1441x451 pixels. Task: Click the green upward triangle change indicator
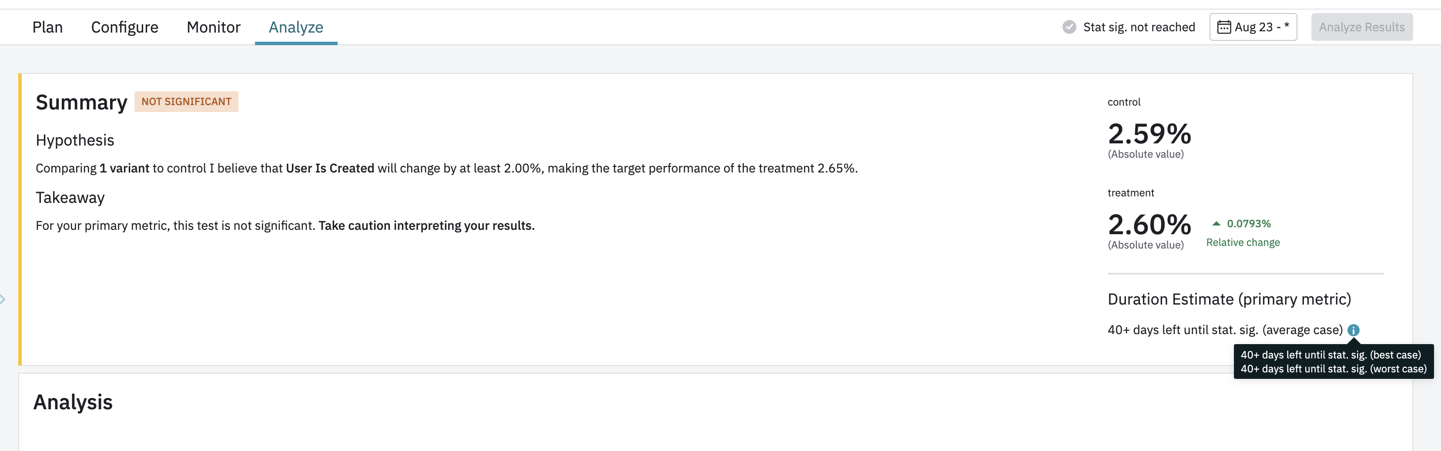coord(1216,223)
